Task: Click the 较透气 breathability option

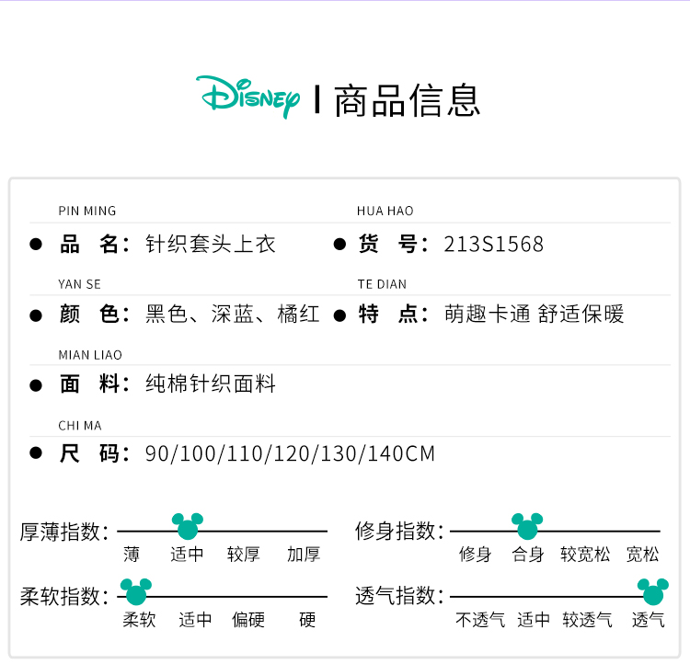Action: click(x=588, y=620)
